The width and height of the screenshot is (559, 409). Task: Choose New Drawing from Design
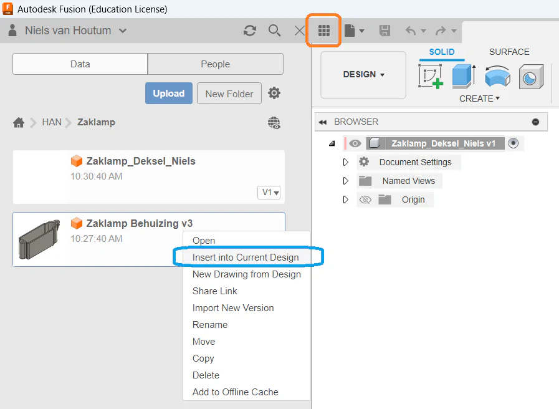pos(247,274)
